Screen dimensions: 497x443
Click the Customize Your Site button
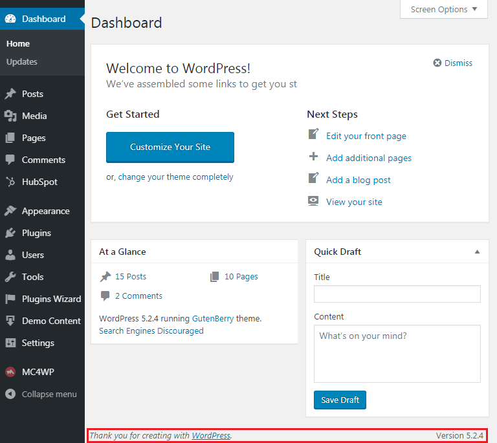(x=170, y=147)
